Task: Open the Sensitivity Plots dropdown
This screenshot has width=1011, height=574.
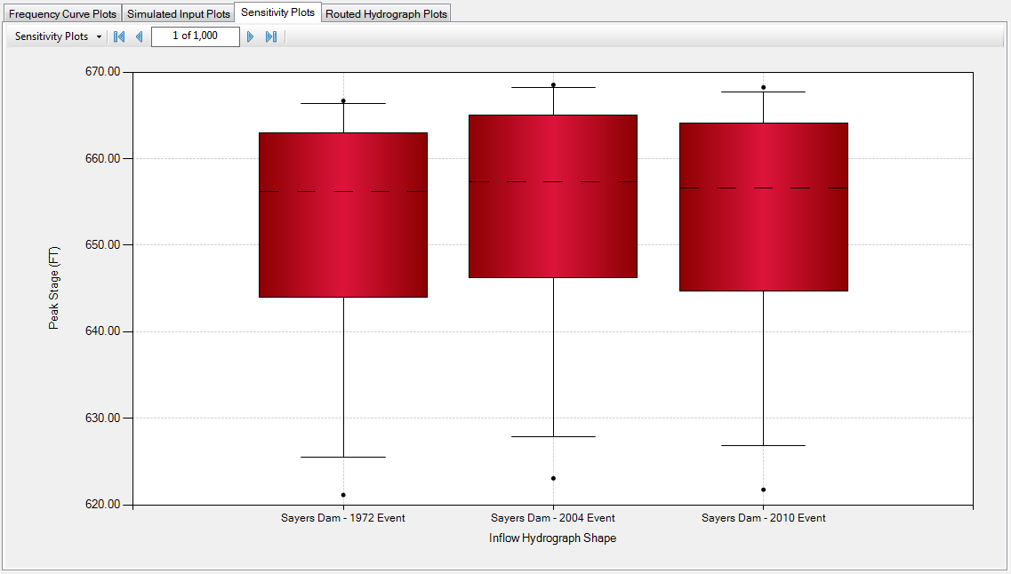Action: point(58,36)
